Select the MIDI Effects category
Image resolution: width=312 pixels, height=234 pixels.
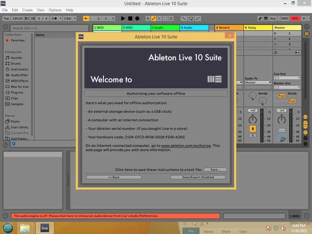17,81
